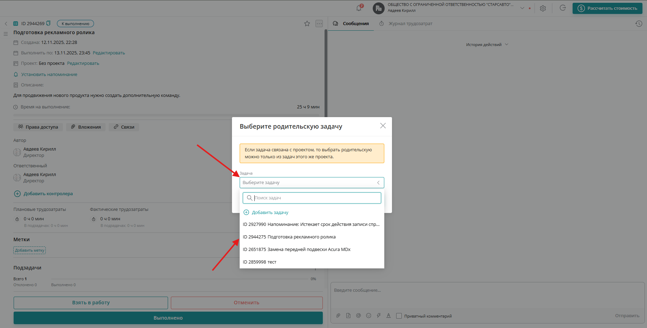Go back with the left arrow
This screenshot has height=328, width=647.
point(6,24)
